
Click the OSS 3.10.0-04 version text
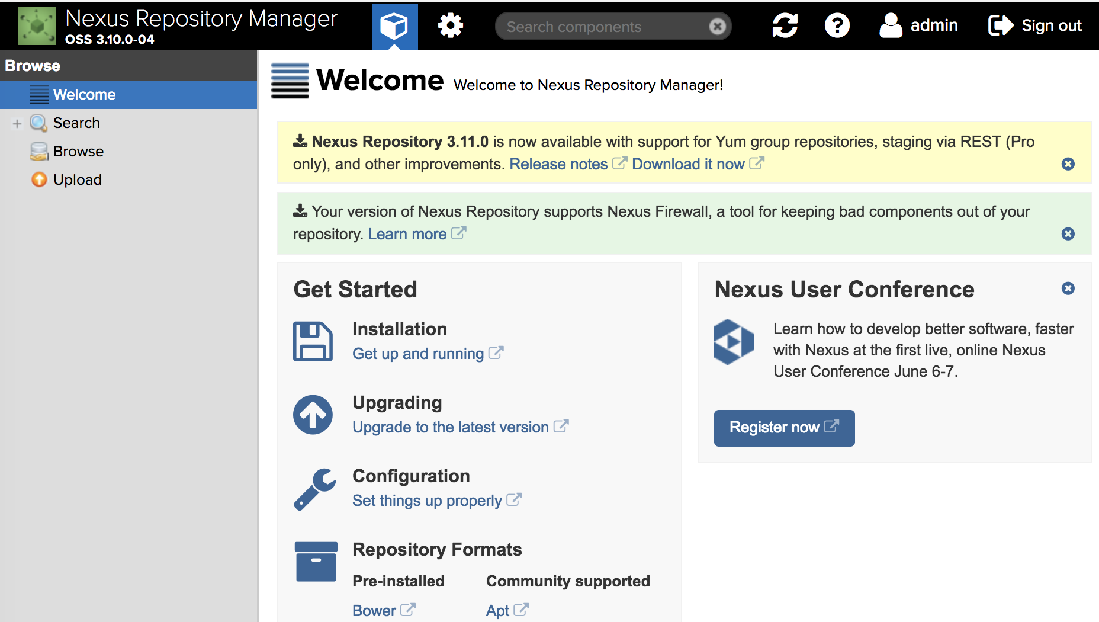[x=110, y=40]
